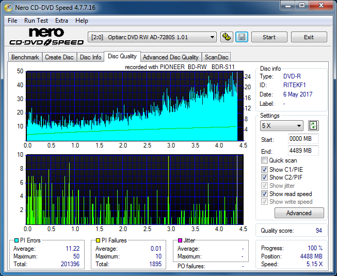Toggle Show write speed checkbox
The image size is (337, 276).
tap(264, 202)
